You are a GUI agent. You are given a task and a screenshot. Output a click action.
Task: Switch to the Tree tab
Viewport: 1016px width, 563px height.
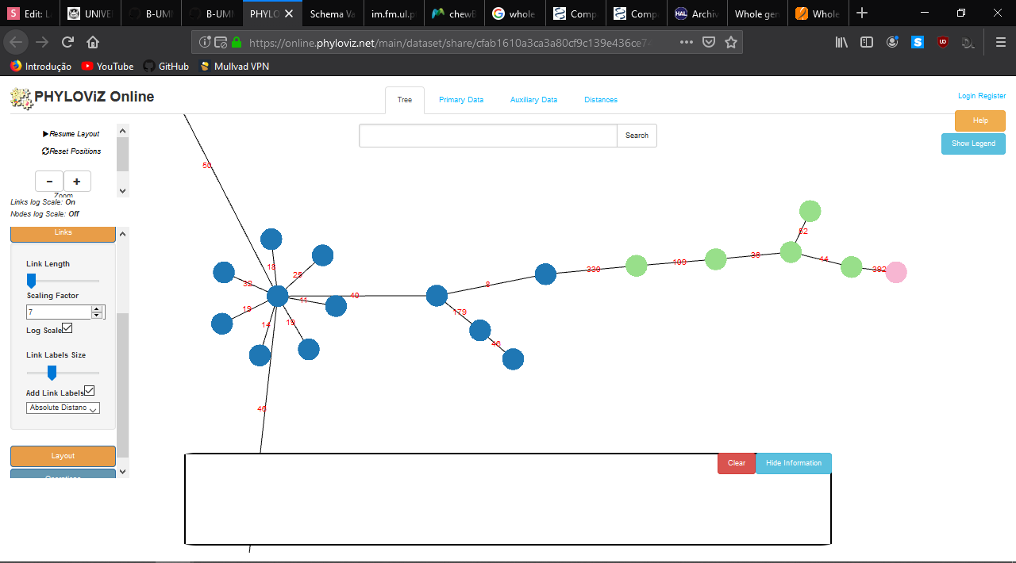pyautogui.click(x=405, y=100)
